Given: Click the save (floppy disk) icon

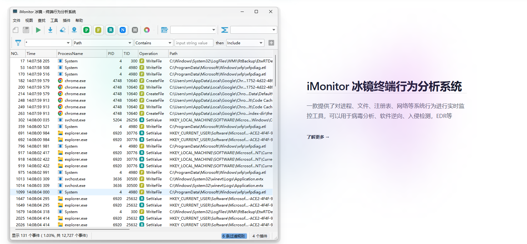Looking at the screenshot, I should (26, 30).
